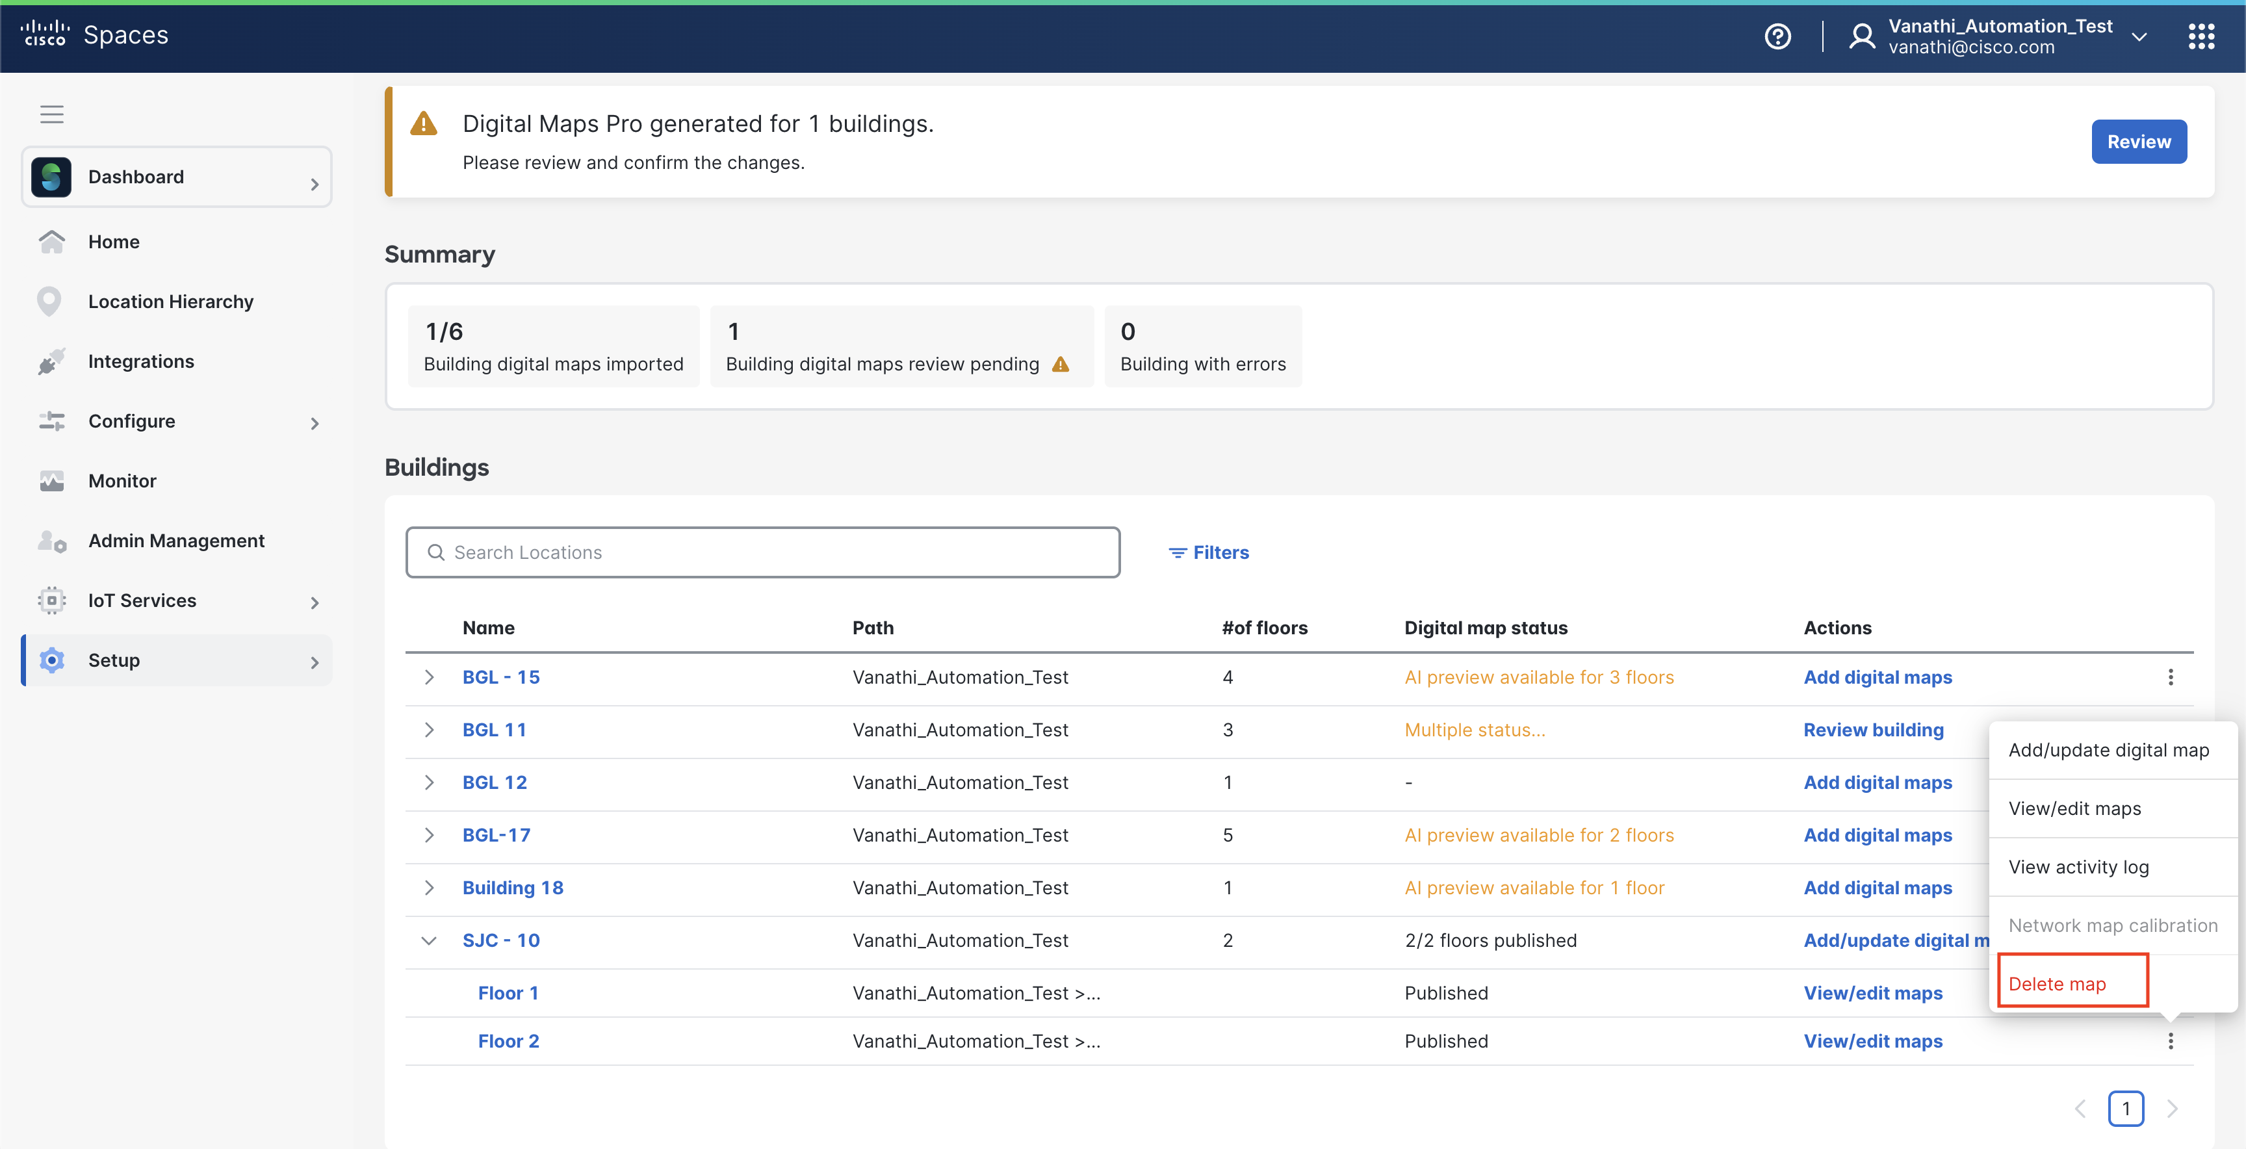
Task: Open the three-dot menu for Floor 2
Action: coord(2170,1041)
